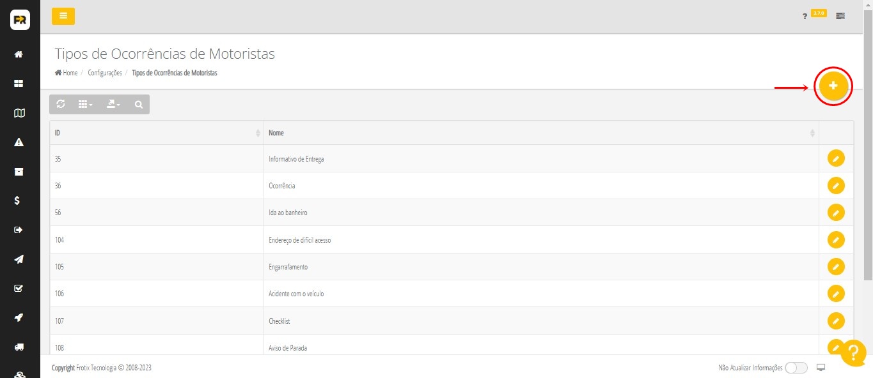This screenshot has height=378, width=873.
Task: Open the export options dropdown
Action: click(x=113, y=104)
